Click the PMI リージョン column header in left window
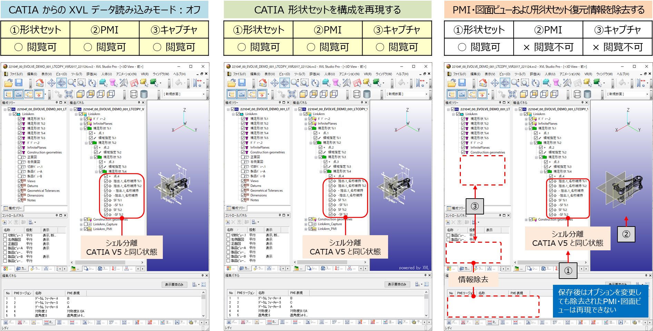 22,293
